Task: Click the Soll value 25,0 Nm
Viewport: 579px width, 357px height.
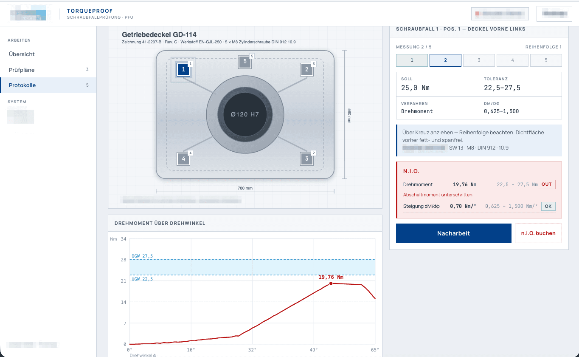Action: 415,88
